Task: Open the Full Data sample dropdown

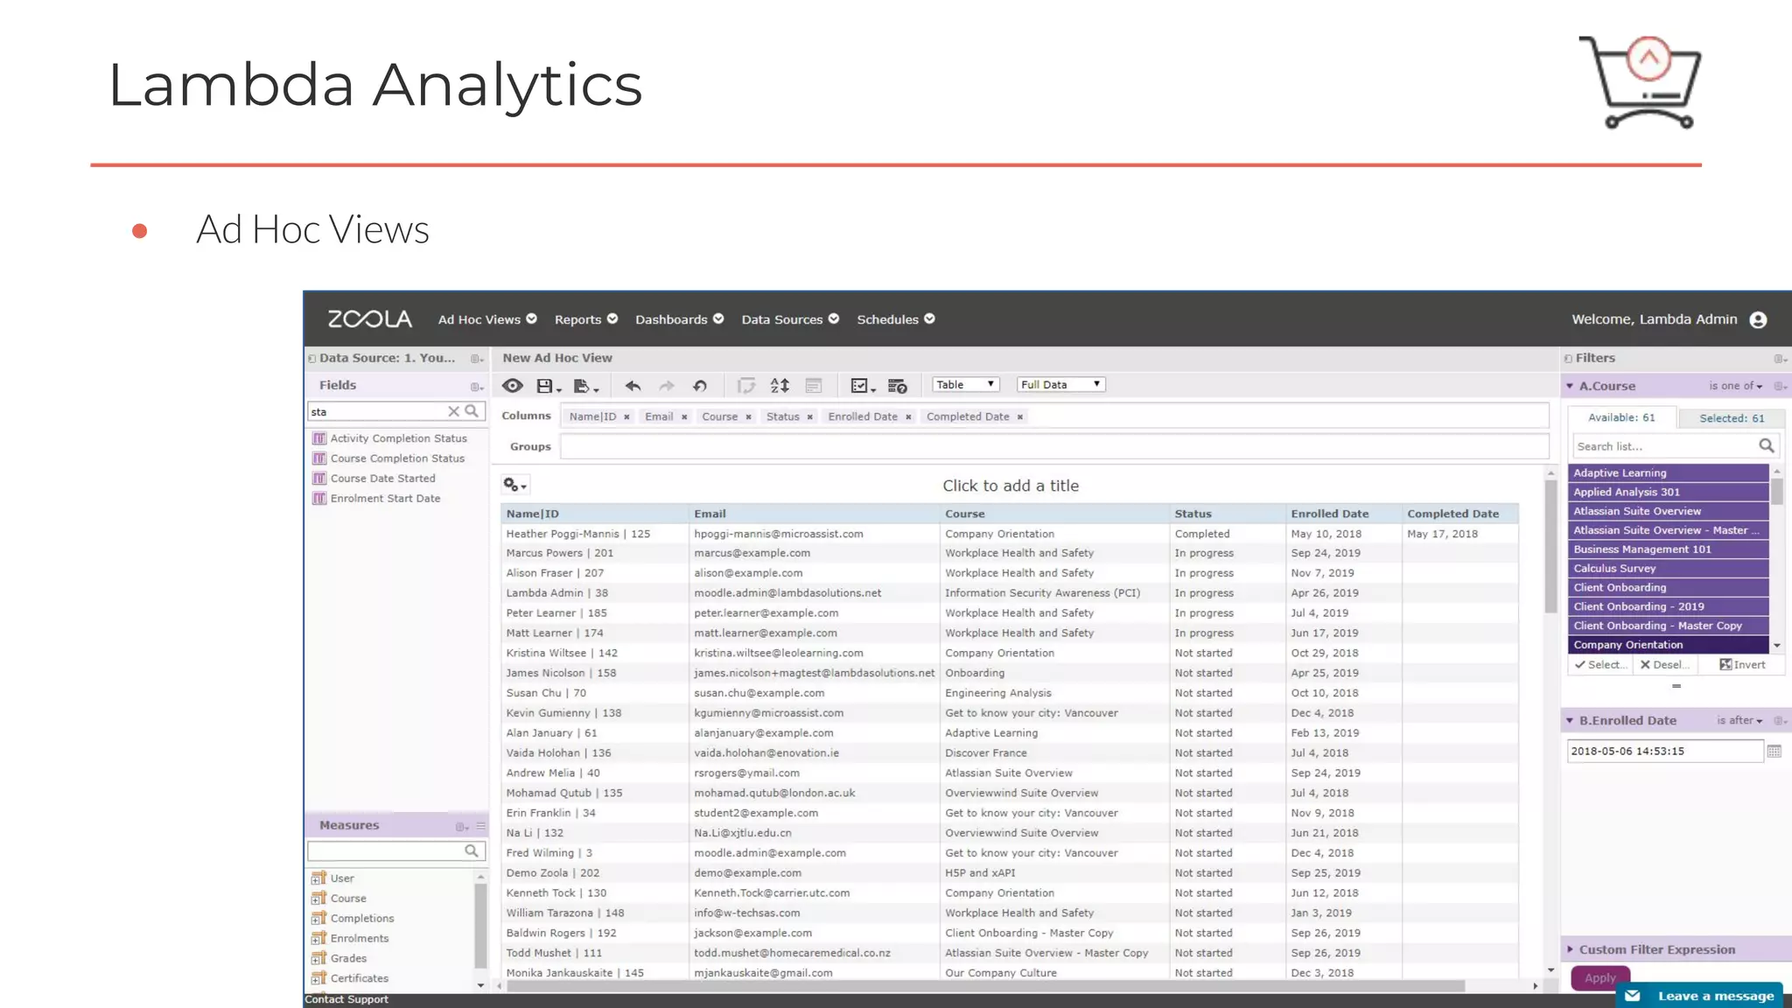Action: tap(1060, 385)
